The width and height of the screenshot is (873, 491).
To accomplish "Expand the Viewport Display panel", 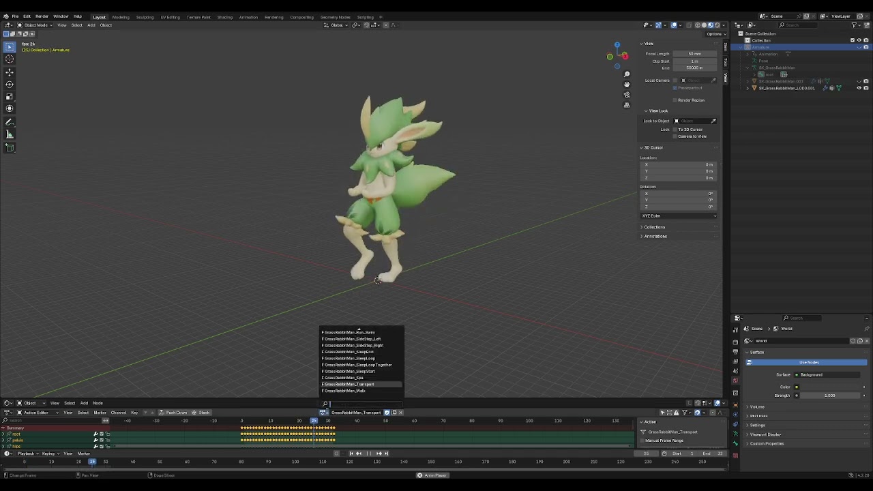I will [765, 434].
